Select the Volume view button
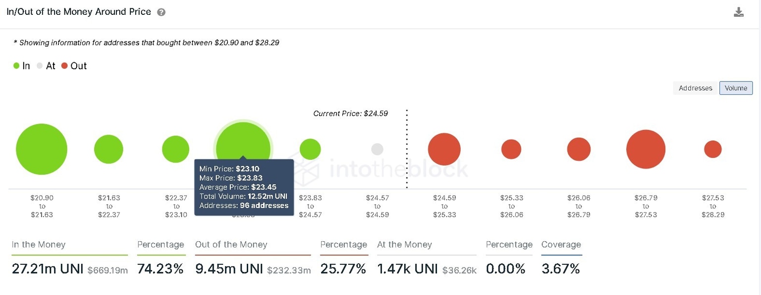761x295 pixels. [x=736, y=88]
